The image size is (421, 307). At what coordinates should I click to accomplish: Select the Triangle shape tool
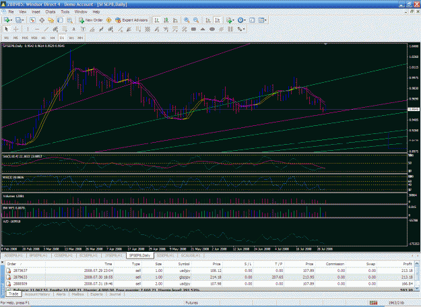pos(203,29)
